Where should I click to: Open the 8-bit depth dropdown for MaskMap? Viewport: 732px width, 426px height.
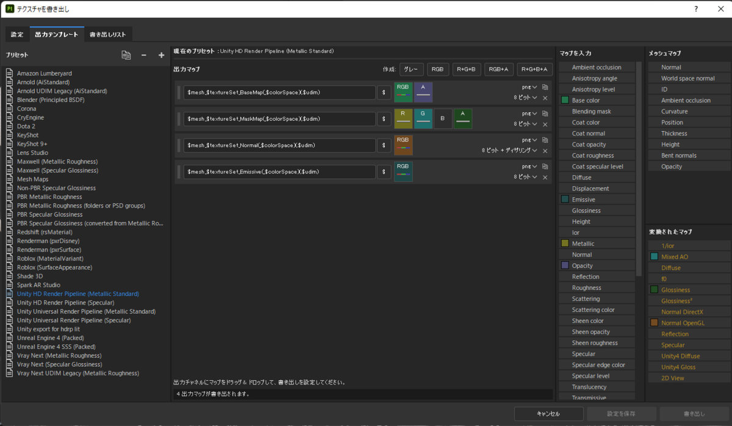[525, 124]
